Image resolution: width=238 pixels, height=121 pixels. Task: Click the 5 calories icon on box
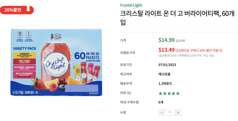point(29,35)
